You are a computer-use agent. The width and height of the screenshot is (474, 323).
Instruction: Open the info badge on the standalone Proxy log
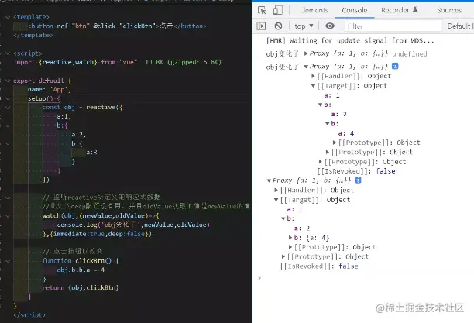point(358,180)
